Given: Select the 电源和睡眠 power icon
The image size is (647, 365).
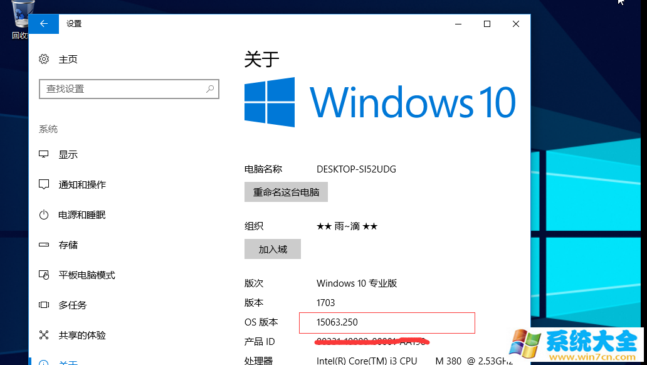Looking at the screenshot, I should tap(44, 214).
